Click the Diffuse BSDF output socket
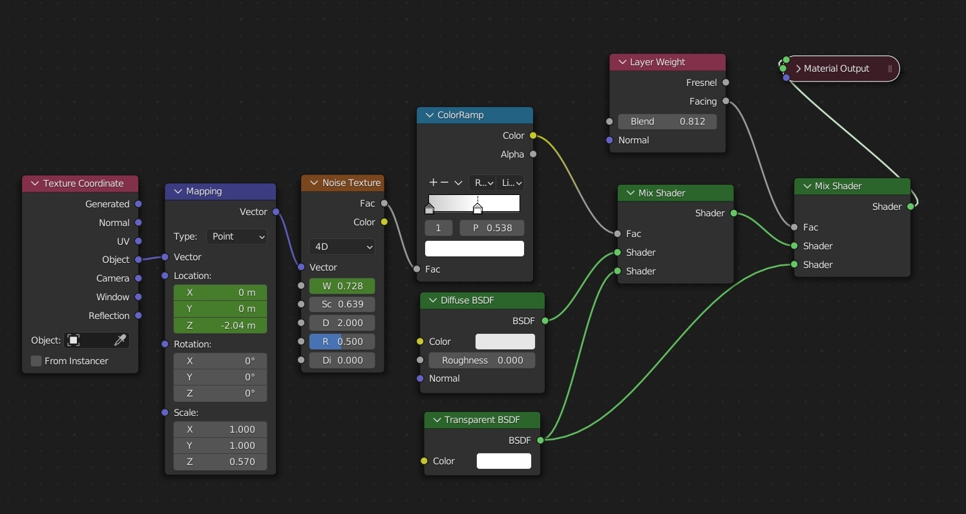Image resolution: width=966 pixels, height=514 pixels. point(545,321)
